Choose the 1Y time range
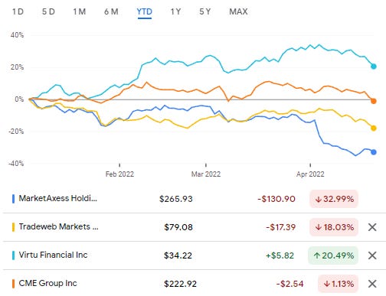The height and width of the screenshot is (296, 386). coord(175,11)
